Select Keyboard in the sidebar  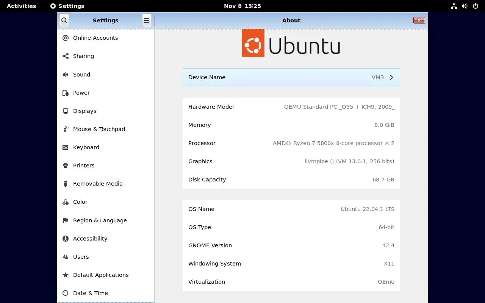106,147
